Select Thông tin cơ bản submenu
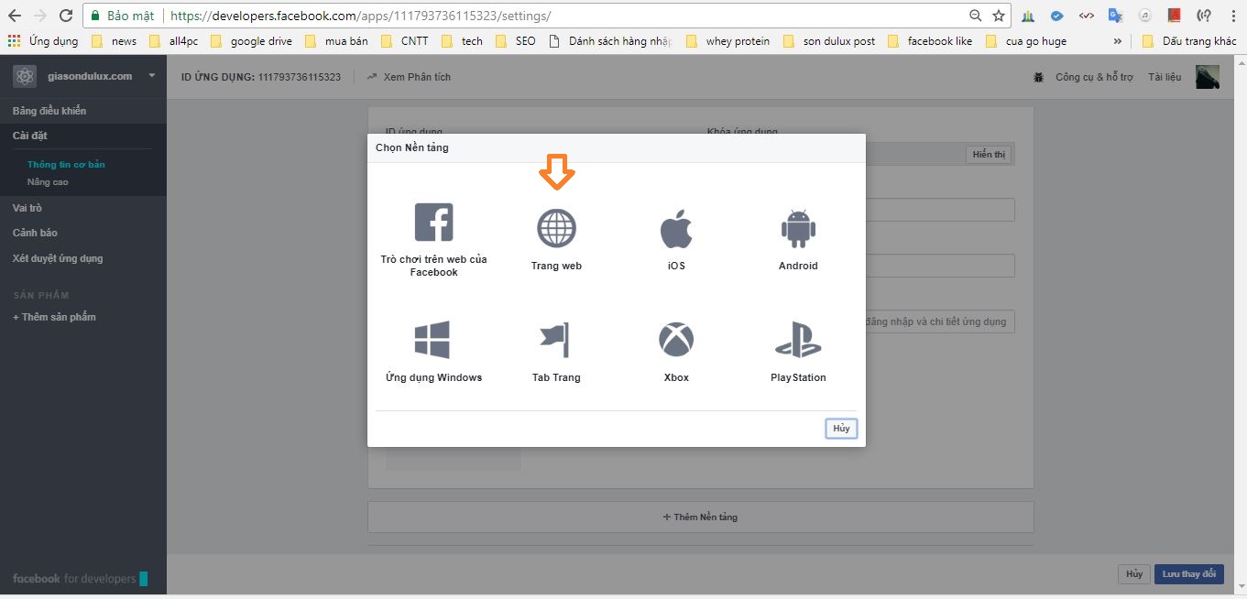This screenshot has width=1247, height=599. point(66,165)
